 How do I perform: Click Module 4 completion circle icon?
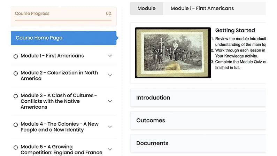point(15,125)
